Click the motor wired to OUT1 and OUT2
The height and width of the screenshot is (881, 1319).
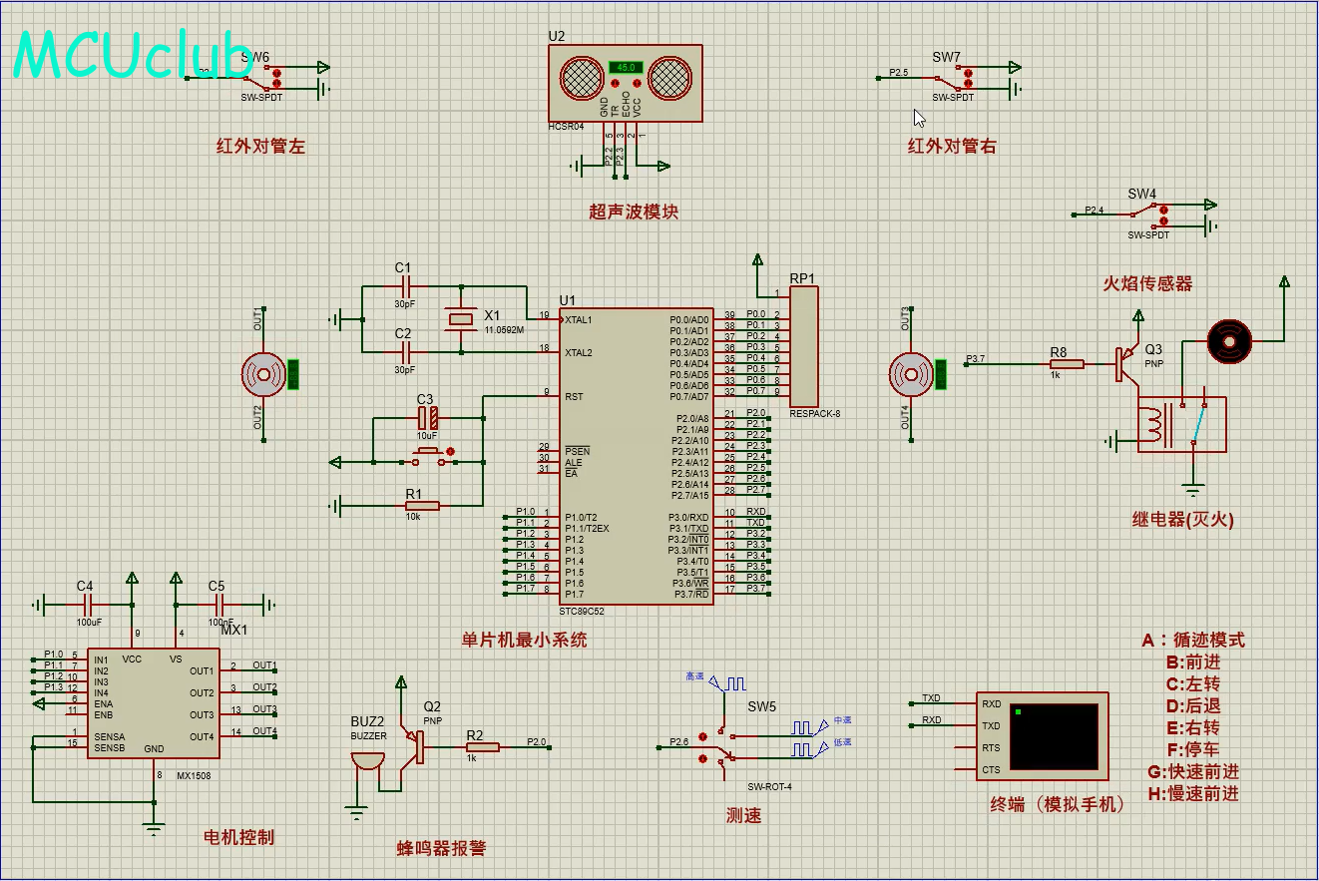point(264,374)
